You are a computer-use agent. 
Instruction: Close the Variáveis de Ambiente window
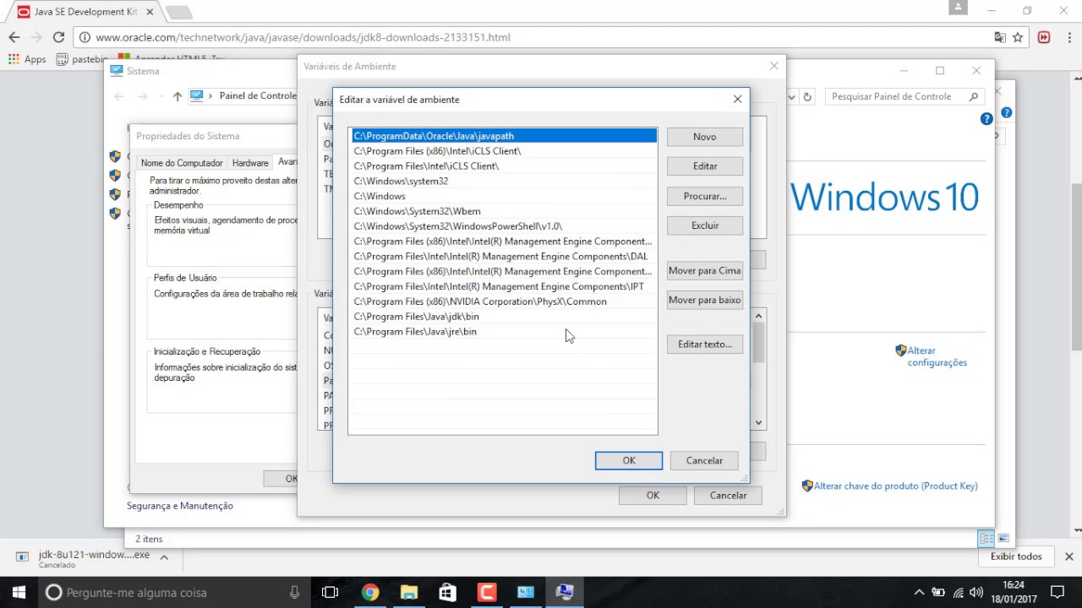[x=773, y=66]
